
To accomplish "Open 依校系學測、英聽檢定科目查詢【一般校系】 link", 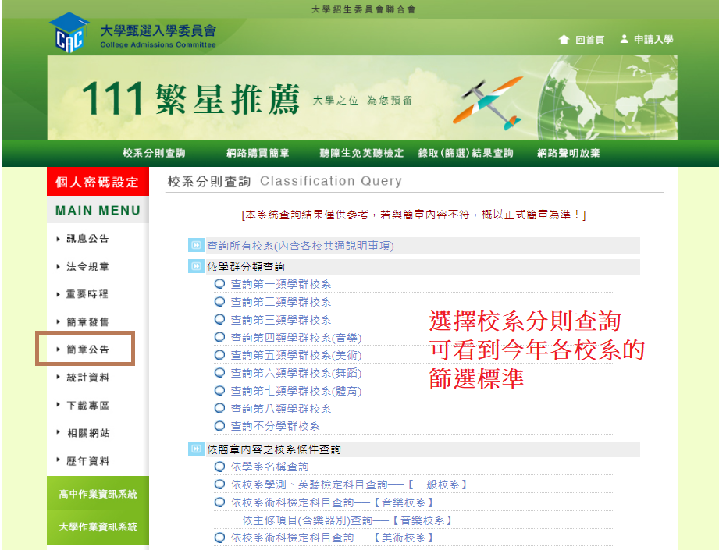I will [x=349, y=484].
